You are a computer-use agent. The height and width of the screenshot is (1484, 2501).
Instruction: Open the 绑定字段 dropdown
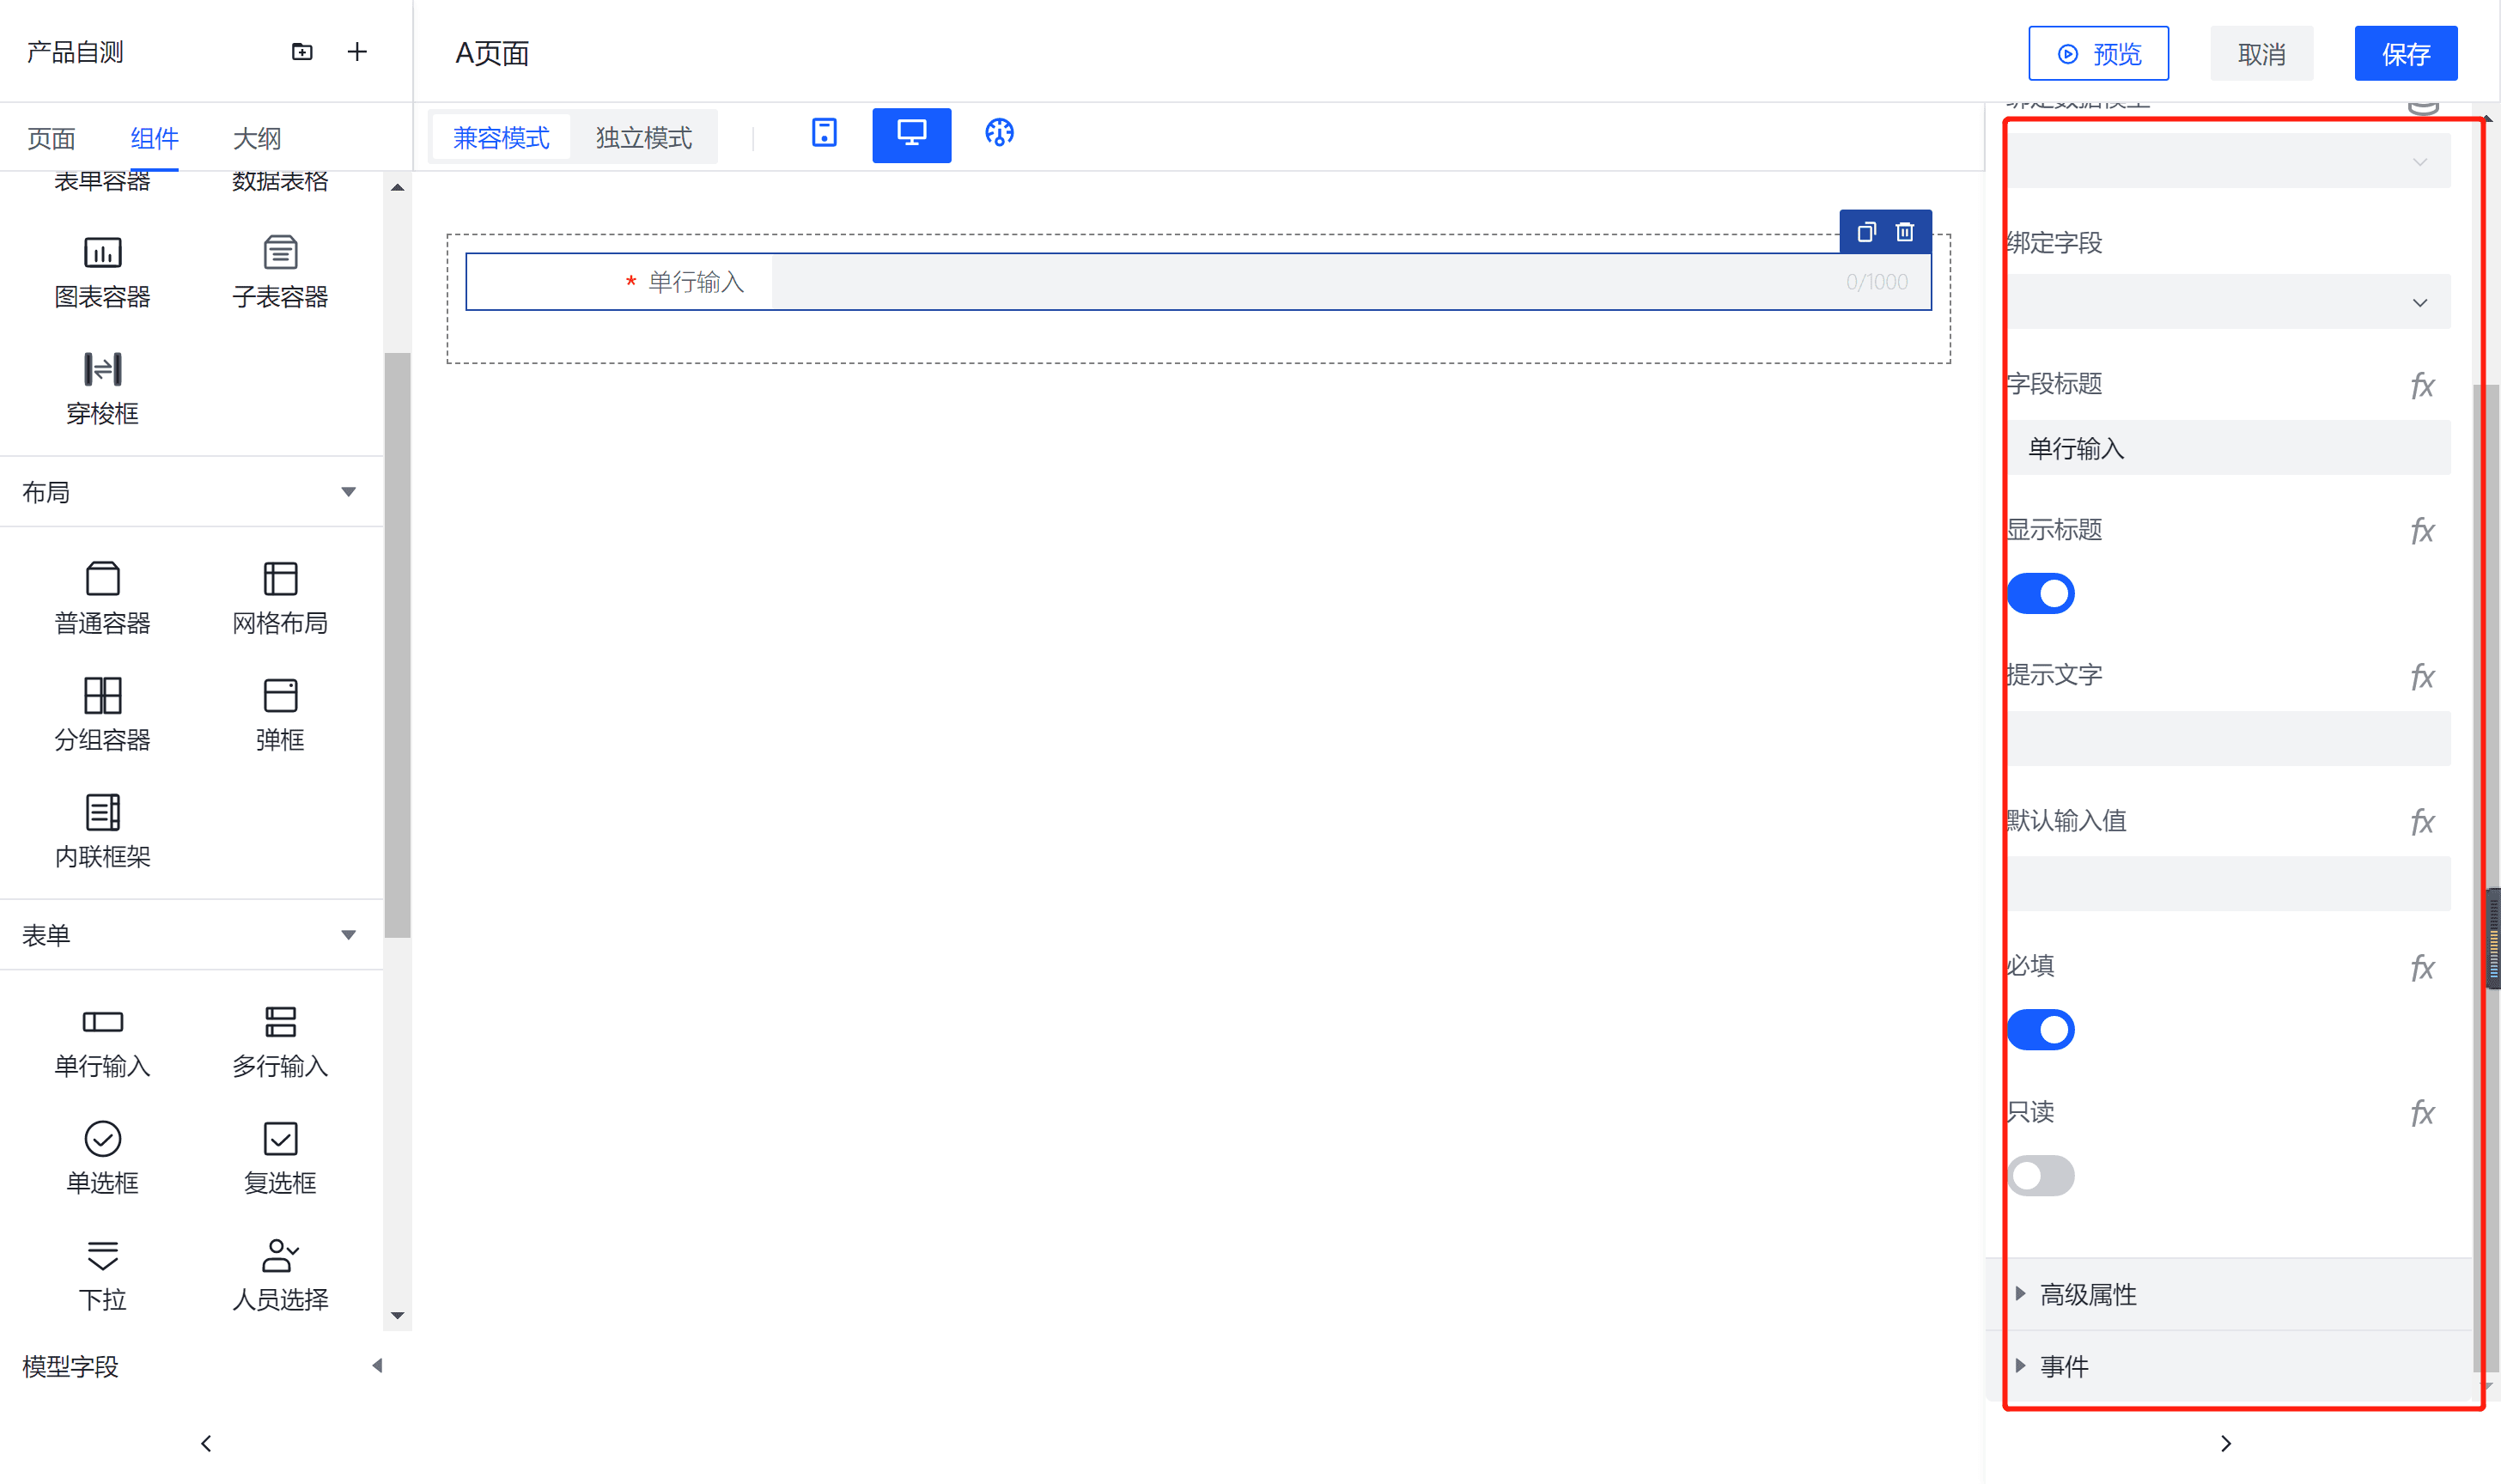click(2228, 303)
